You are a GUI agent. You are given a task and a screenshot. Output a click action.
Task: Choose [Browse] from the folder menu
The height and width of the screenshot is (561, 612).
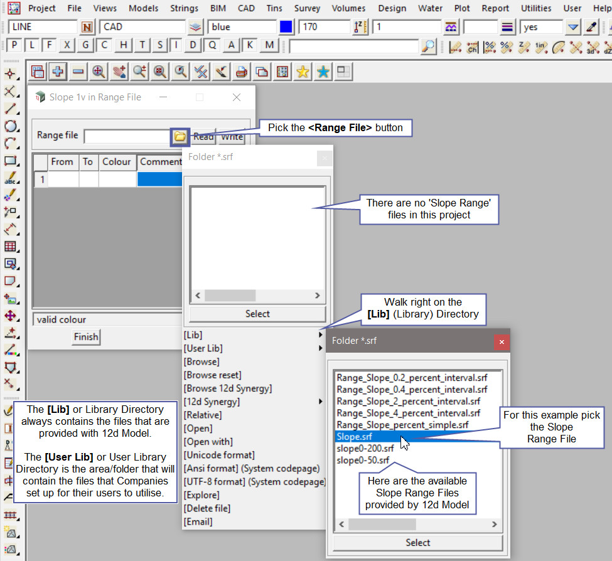click(201, 362)
